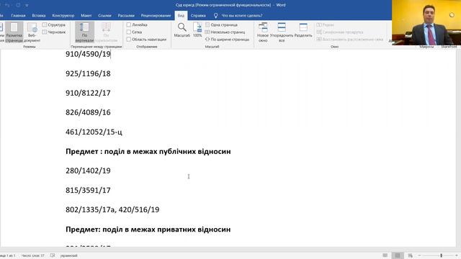Open the Ссылки tab
The height and width of the screenshot is (259, 461).
pos(104,16)
